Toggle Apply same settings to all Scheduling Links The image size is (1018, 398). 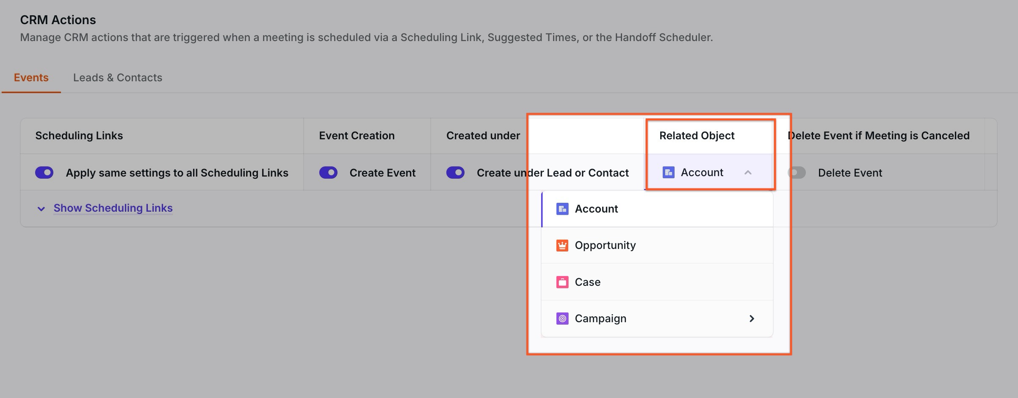(44, 173)
